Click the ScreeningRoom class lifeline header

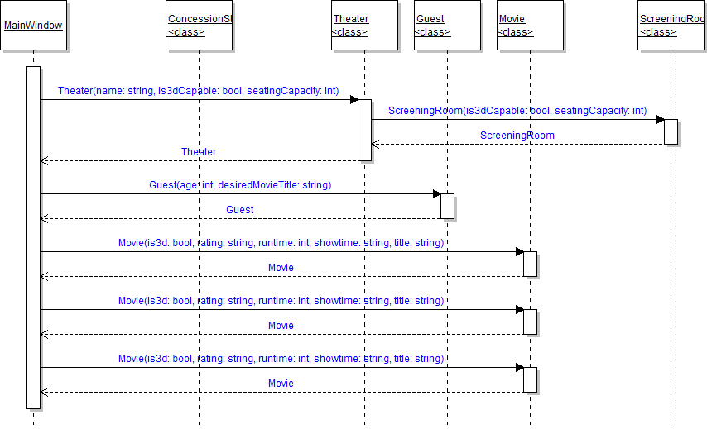(671, 26)
